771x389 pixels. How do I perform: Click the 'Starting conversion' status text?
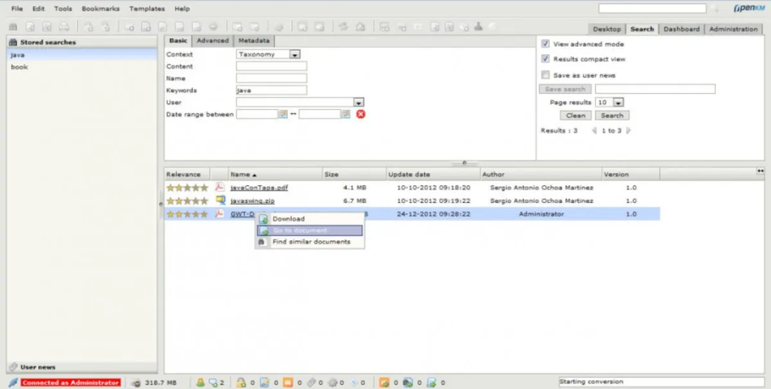tap(592, 382)
